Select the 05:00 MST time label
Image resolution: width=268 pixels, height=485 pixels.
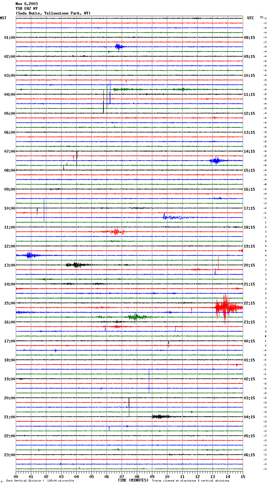[10, 114]
